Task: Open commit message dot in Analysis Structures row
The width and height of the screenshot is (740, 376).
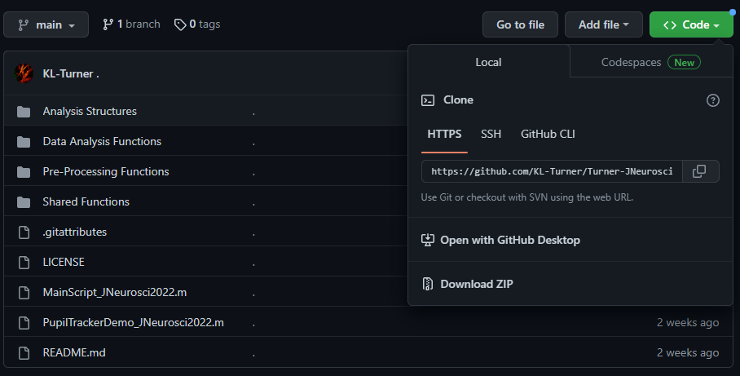Action: point(253,113)
